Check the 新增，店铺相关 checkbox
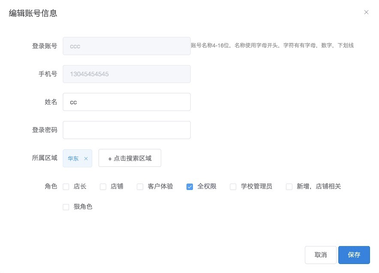The image size is (379, 273). click(289, 187)
